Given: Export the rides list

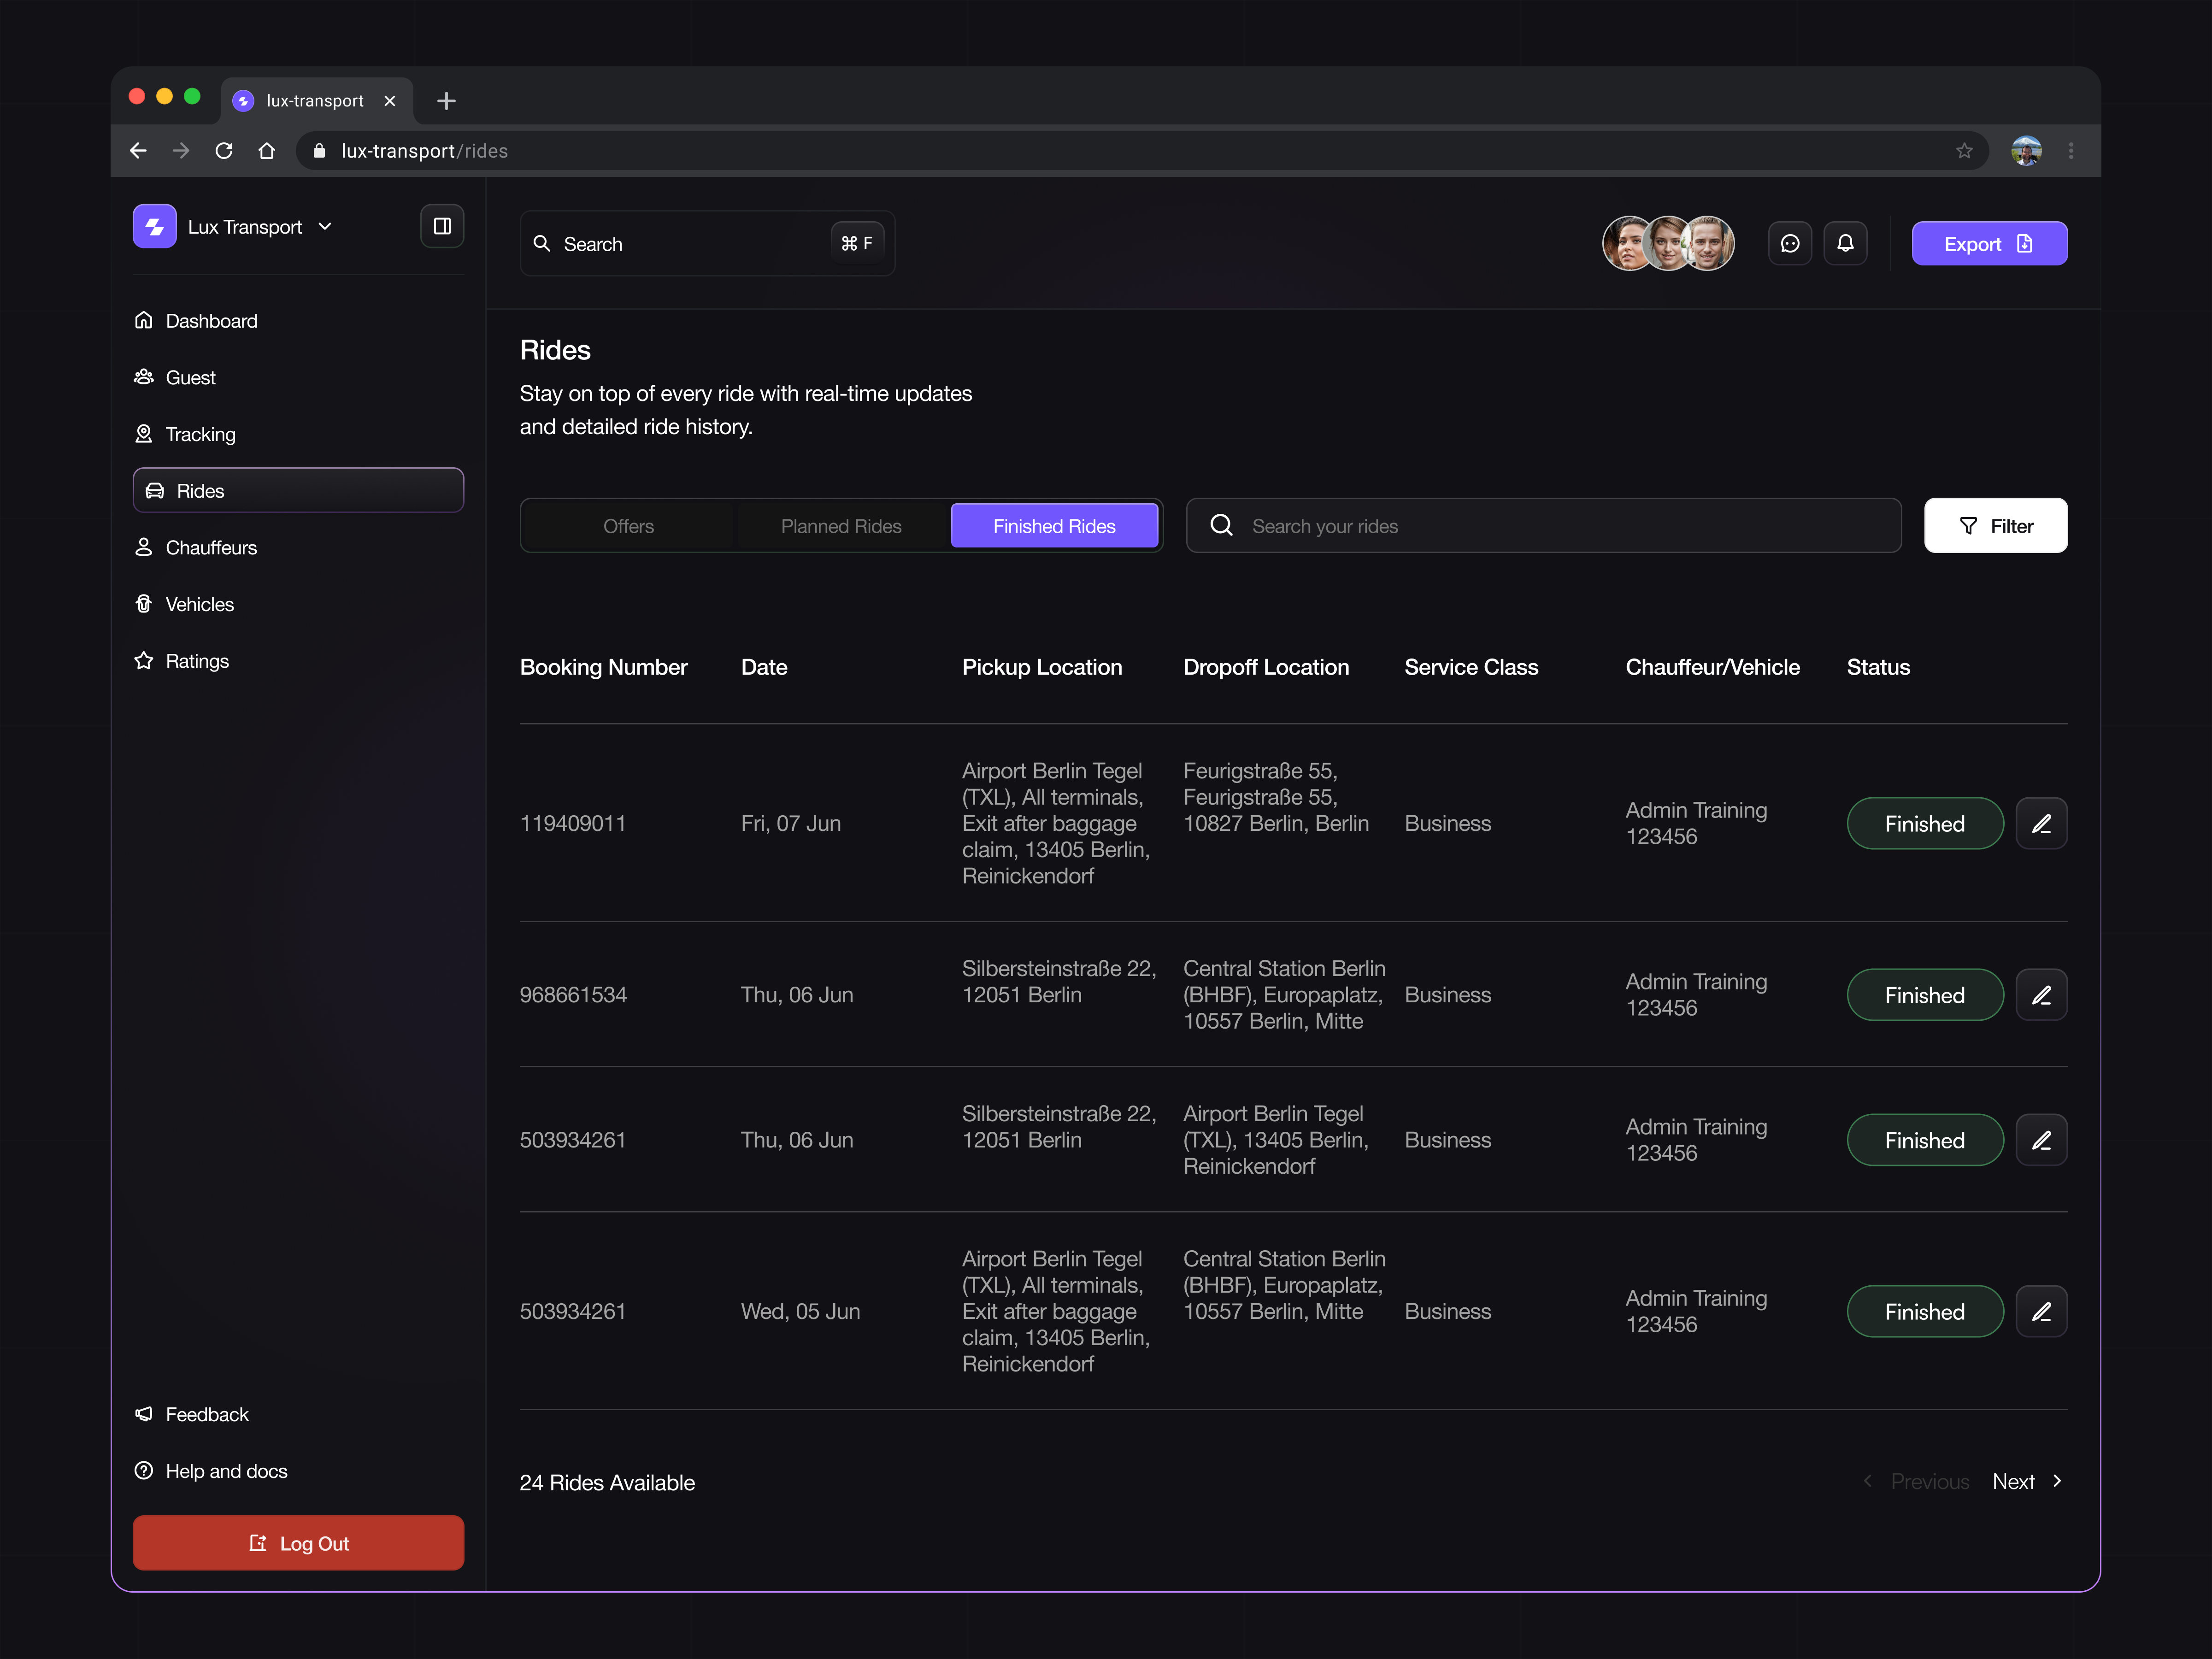Looking at the screenshot, I should pos(1988,243).
